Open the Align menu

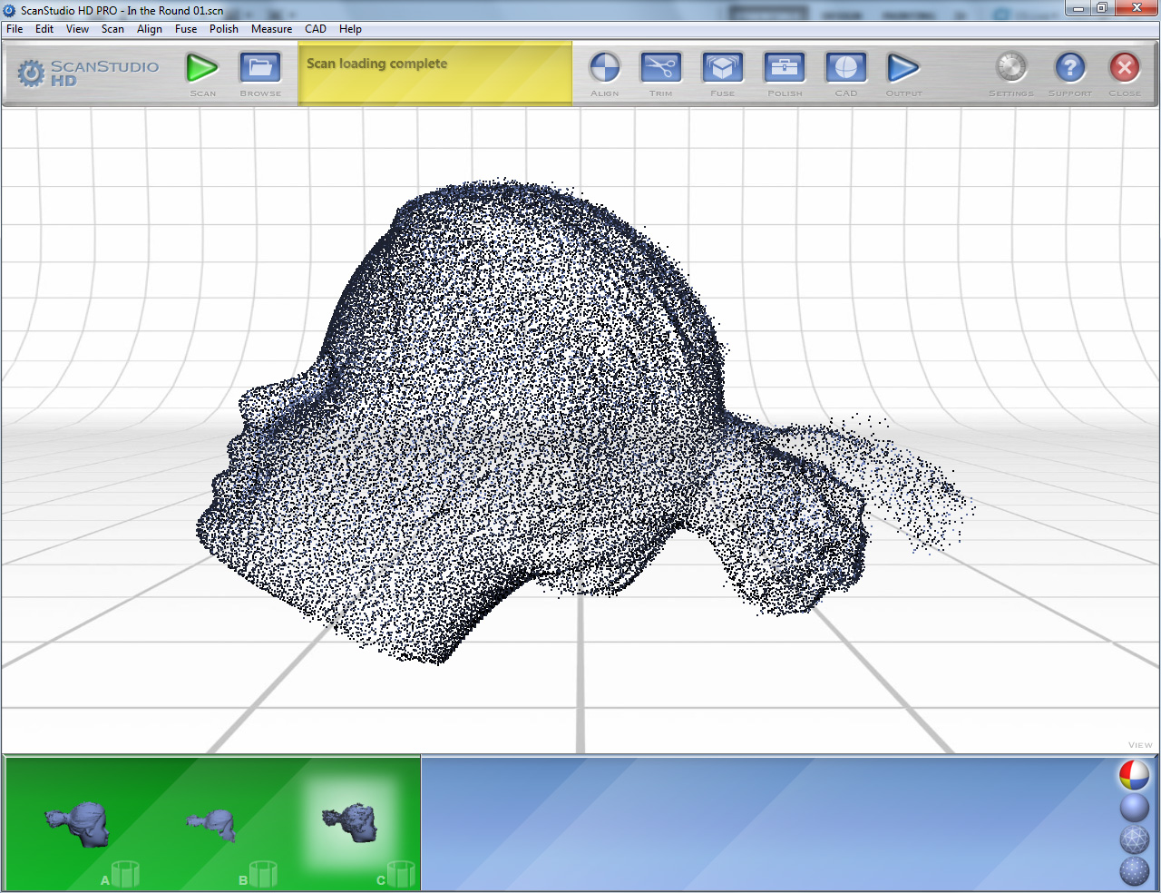150,29
